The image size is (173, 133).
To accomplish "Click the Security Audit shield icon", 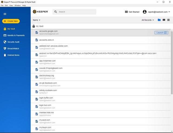I will click(5, 42).
